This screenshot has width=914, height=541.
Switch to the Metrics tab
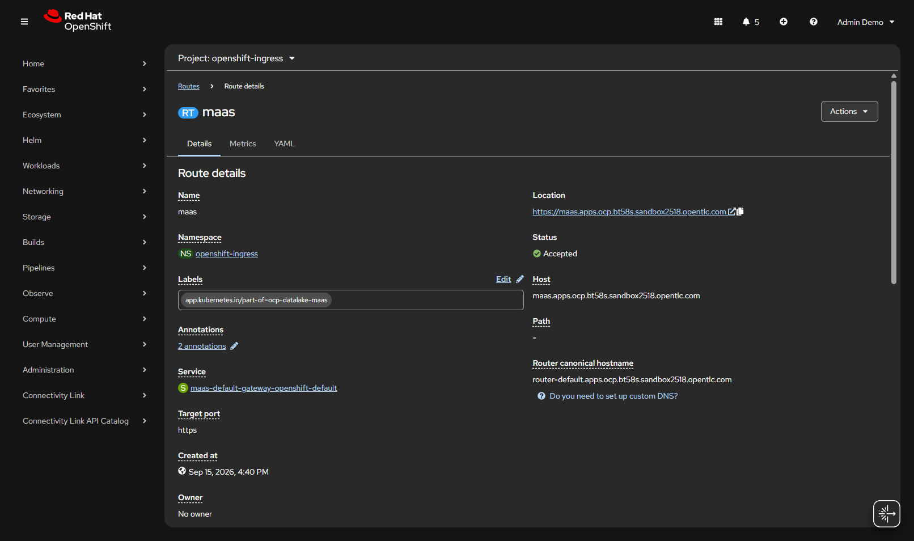(x=243, y=143)
